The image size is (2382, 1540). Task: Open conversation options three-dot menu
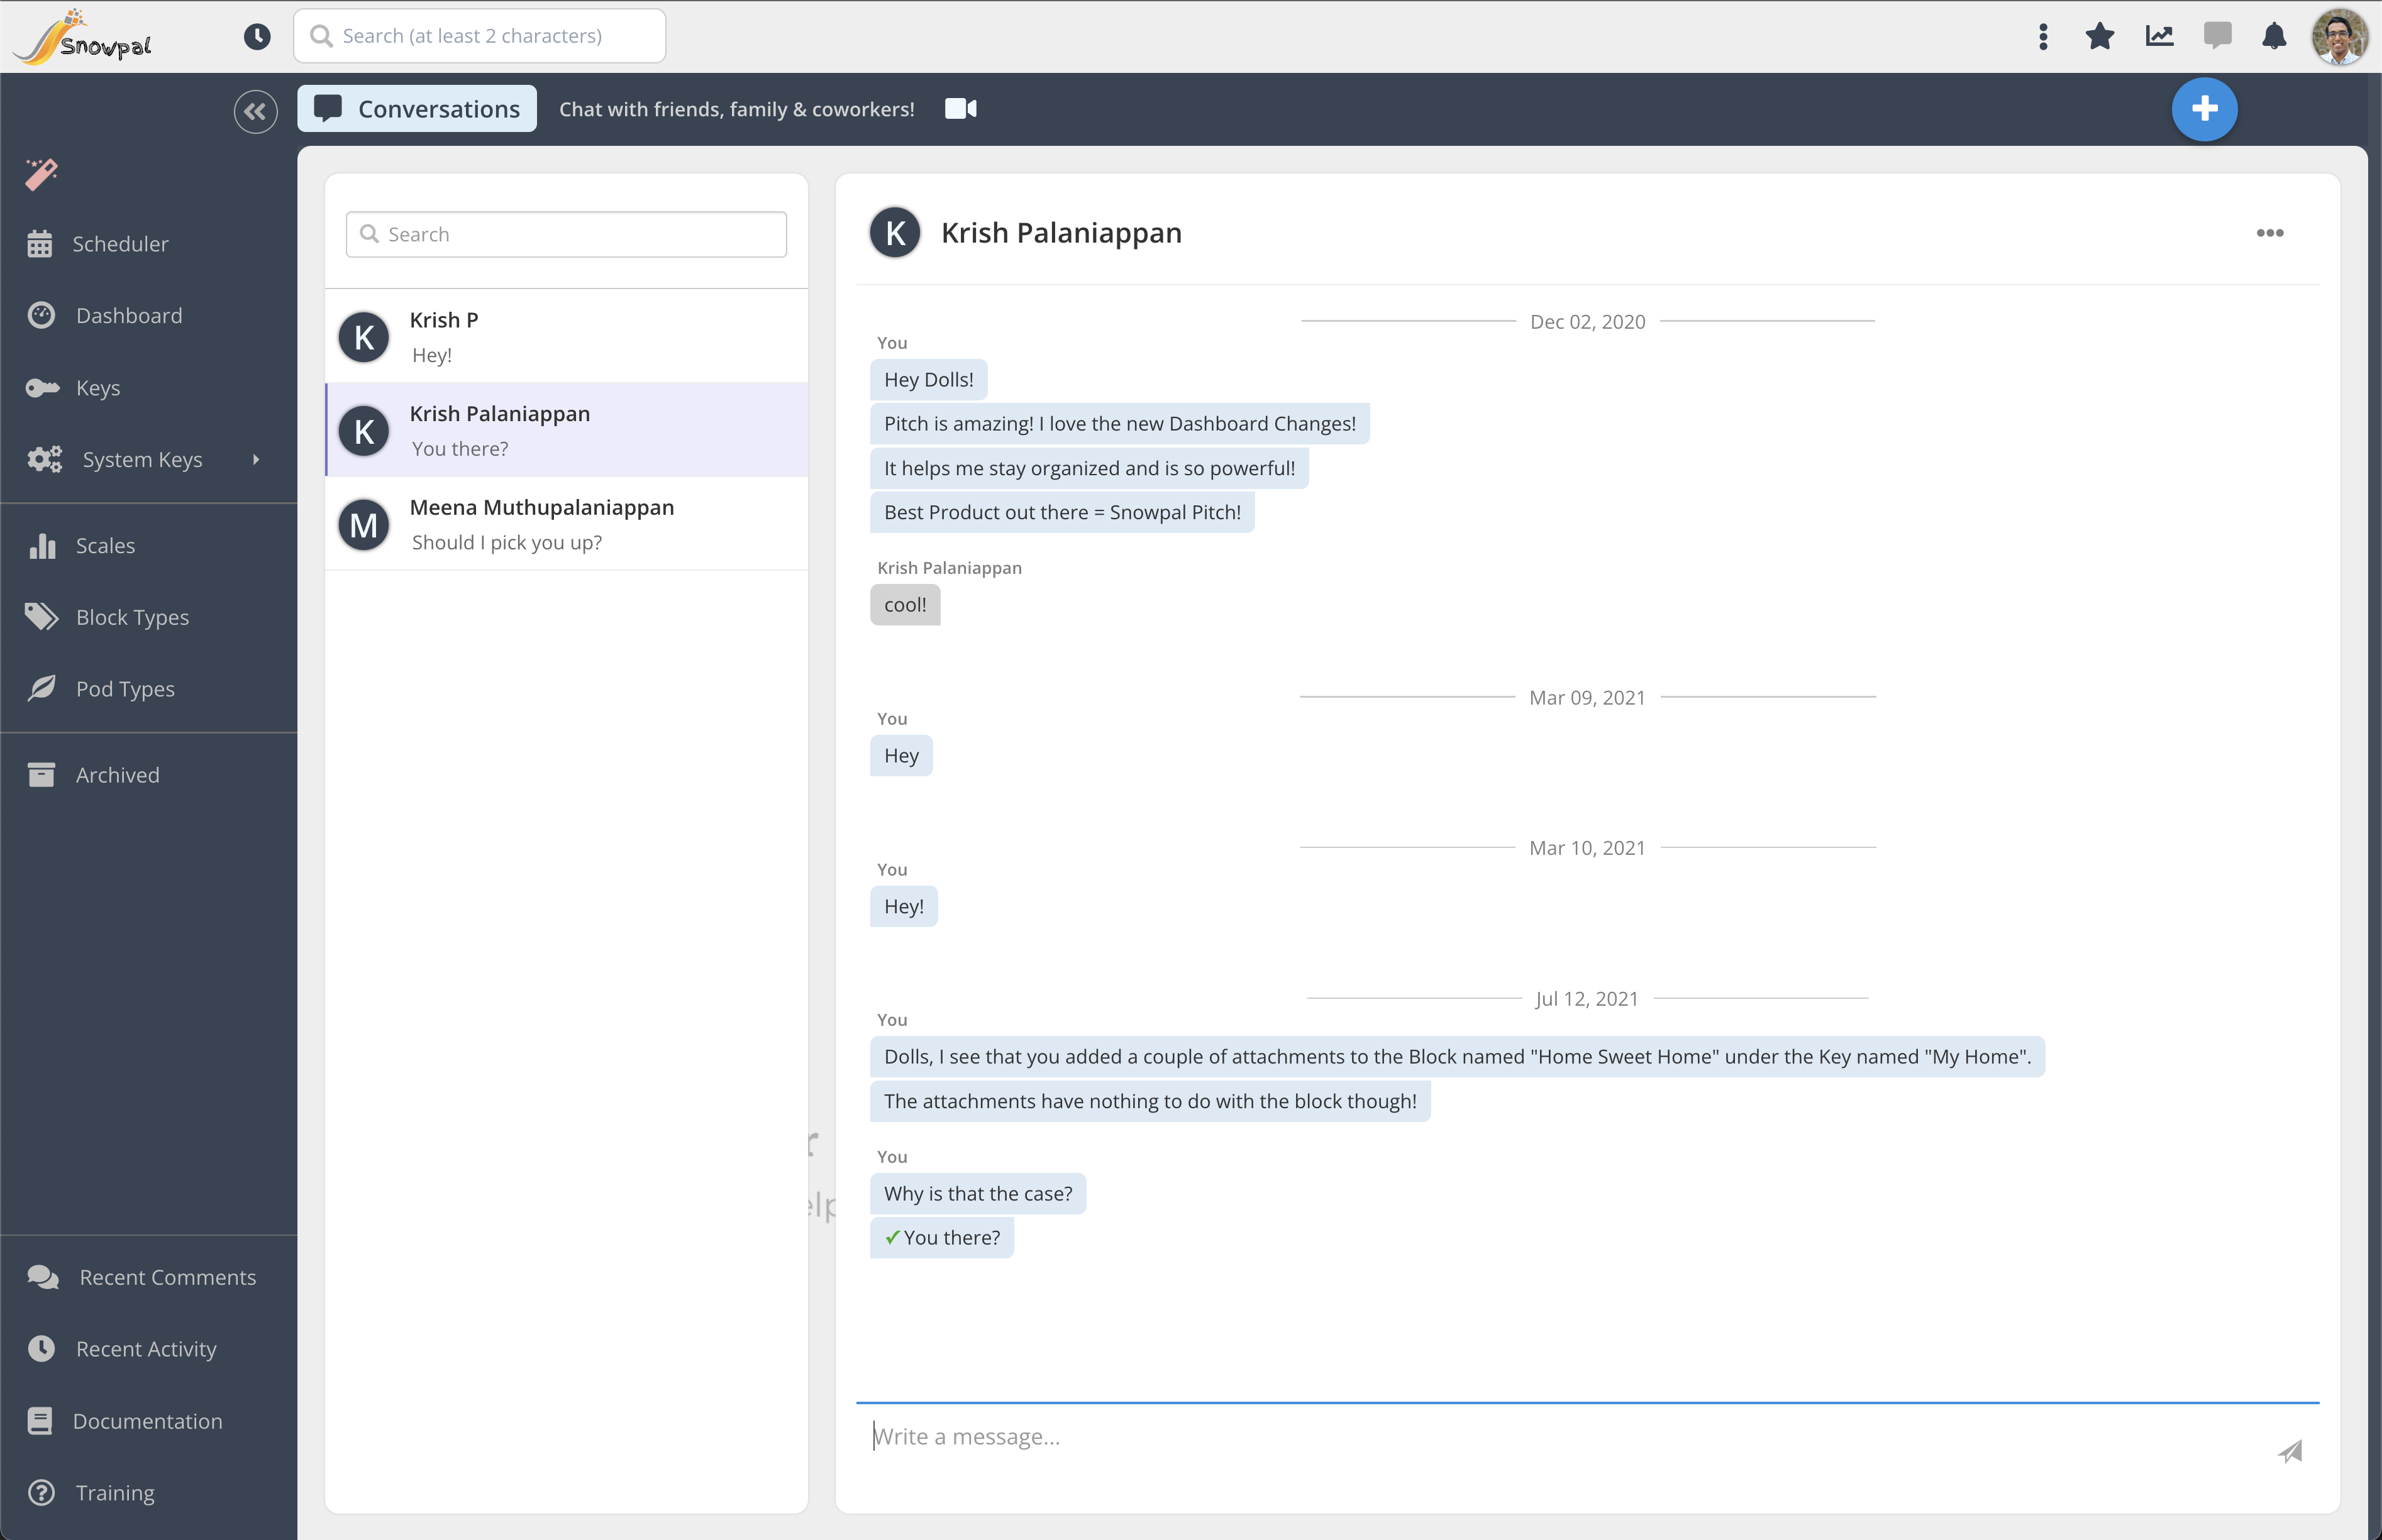click(x=2269, y=233)
